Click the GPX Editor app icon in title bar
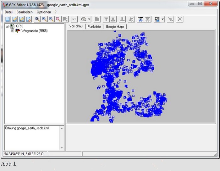The height and width of the screenshot is (171, 220). click(5, 5)
